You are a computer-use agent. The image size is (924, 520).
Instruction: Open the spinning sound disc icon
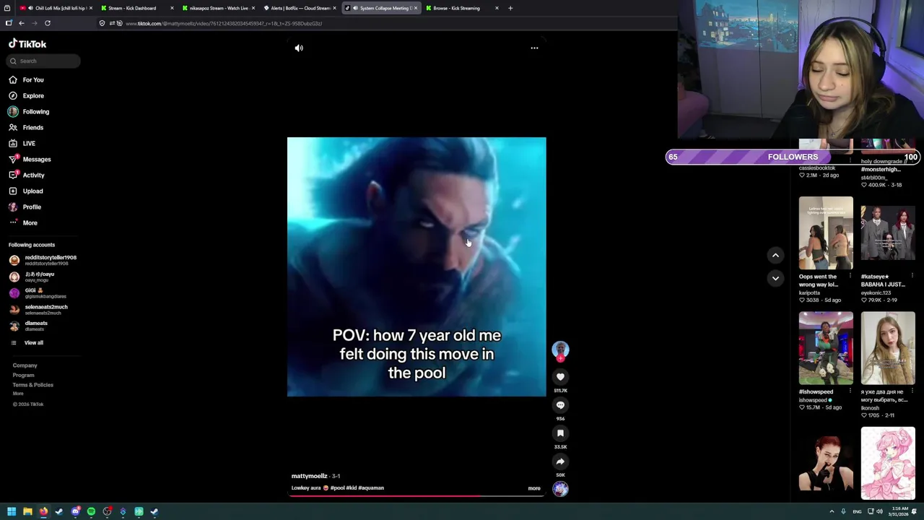[x=560, y=489]
